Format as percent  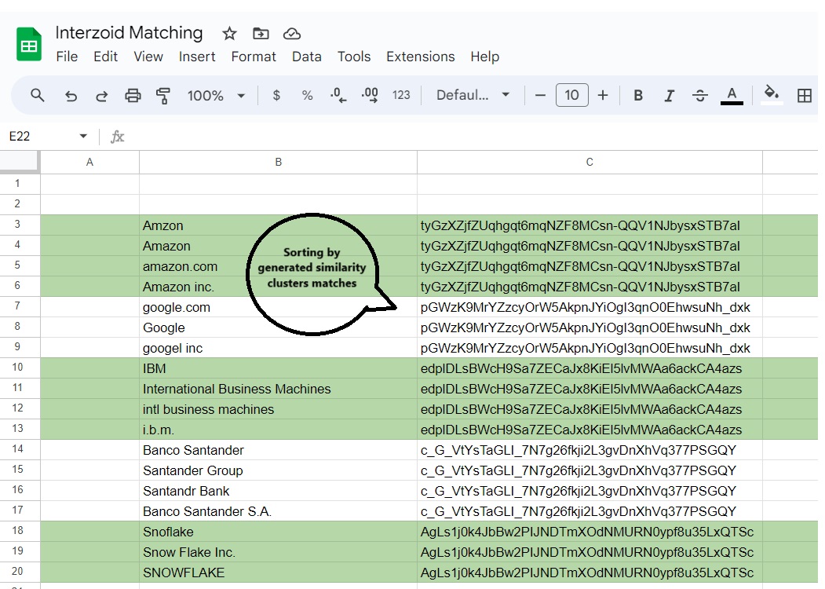(x=307, y=95)
